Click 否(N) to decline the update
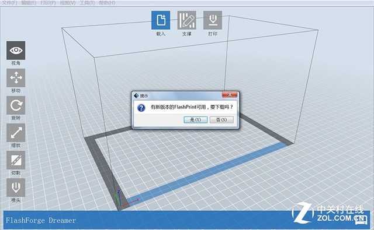This screenshot has width=374, height=230. tap(221, 120)
